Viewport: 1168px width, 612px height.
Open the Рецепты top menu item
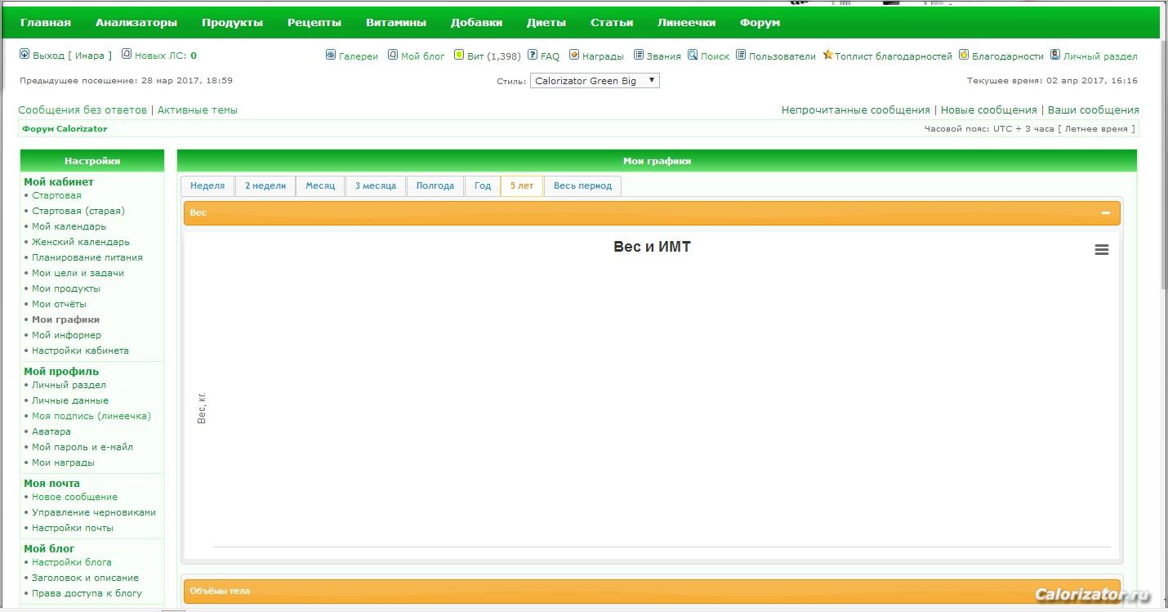coord(314,23)
